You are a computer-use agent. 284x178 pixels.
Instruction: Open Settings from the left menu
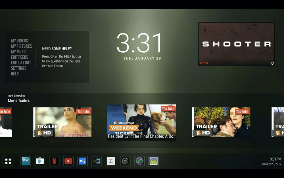pyautogui.click(x=19, y=68)
